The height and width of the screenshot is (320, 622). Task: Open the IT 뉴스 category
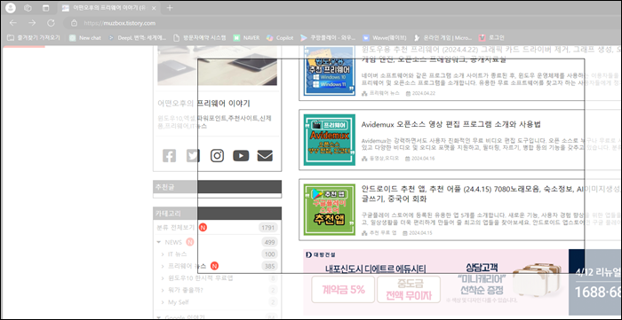click(x=178, y=254)
